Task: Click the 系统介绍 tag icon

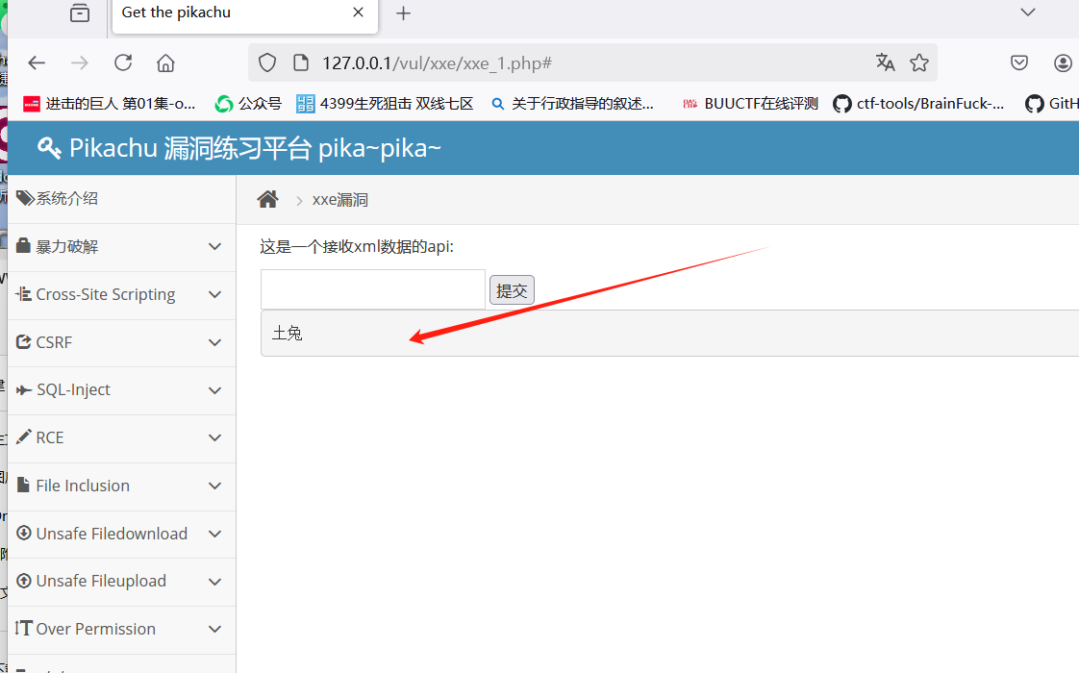Action: pos(25,198)
